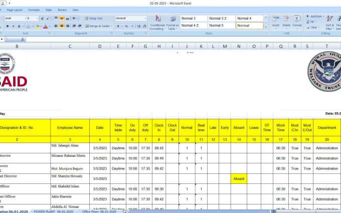Switch to Page Layout ribbon tab
The width and height of the screenshot is (341, 213).
pyautogui.click(x=15, y=10)
